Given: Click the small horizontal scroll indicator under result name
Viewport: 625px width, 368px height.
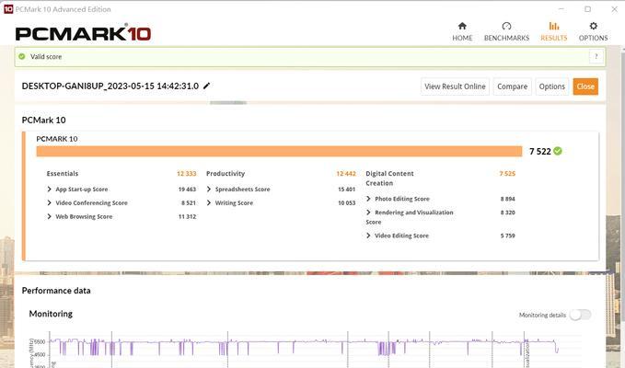Looking at the screenshot, I should [228, 103].
